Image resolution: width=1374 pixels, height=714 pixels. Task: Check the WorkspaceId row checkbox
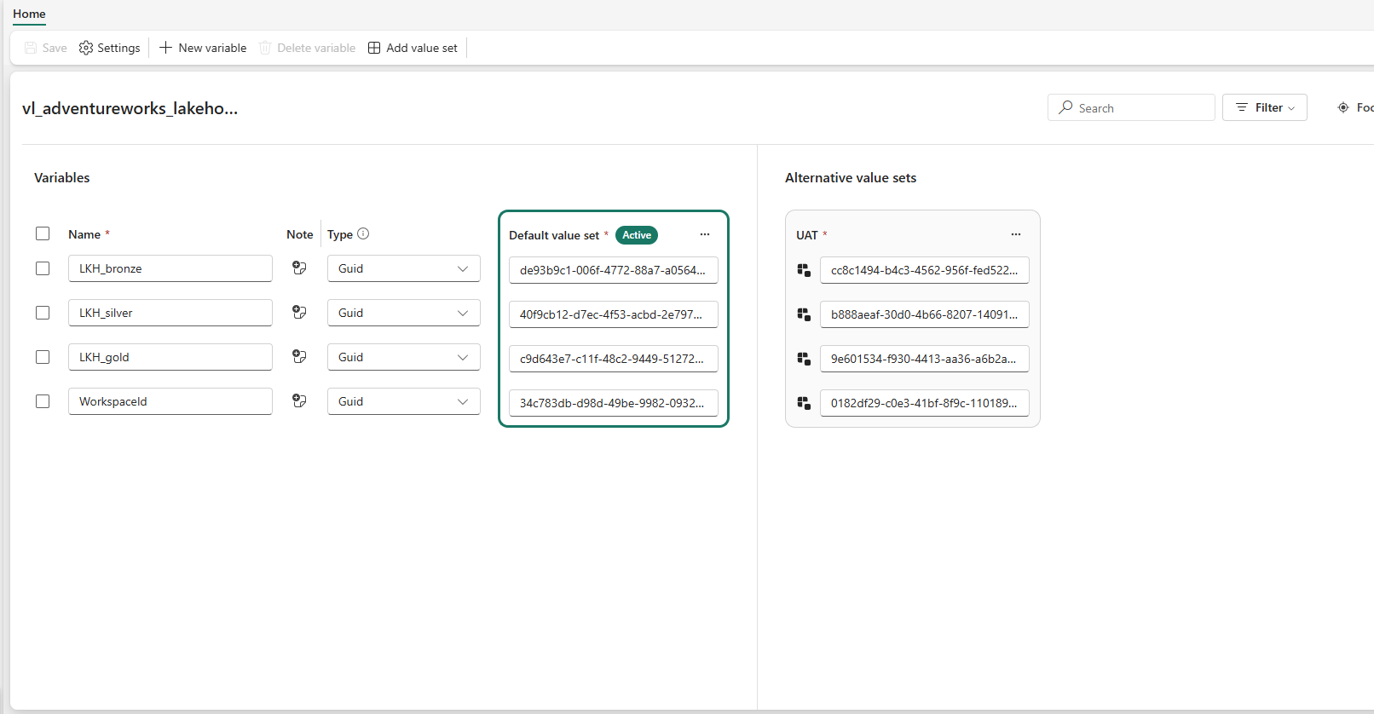coord(43,401)
